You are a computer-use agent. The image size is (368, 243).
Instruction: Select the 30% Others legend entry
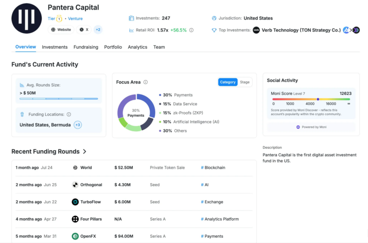pos(173,131)
